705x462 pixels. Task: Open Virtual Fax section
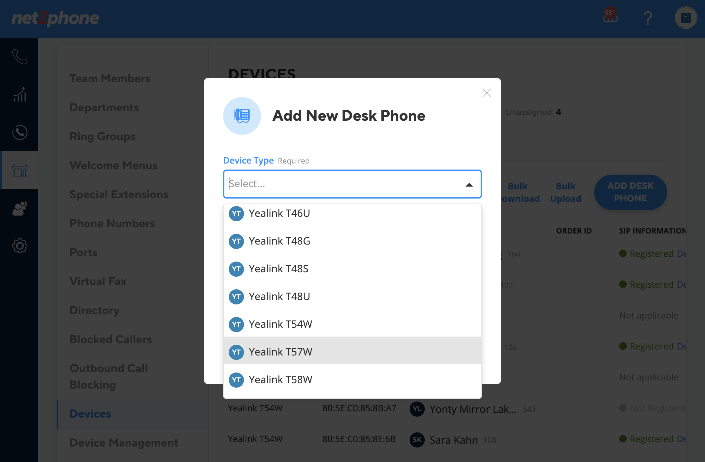tap(98, 281)
